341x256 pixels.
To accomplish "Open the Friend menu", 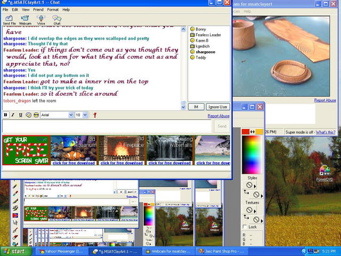I will click(38, 10).
